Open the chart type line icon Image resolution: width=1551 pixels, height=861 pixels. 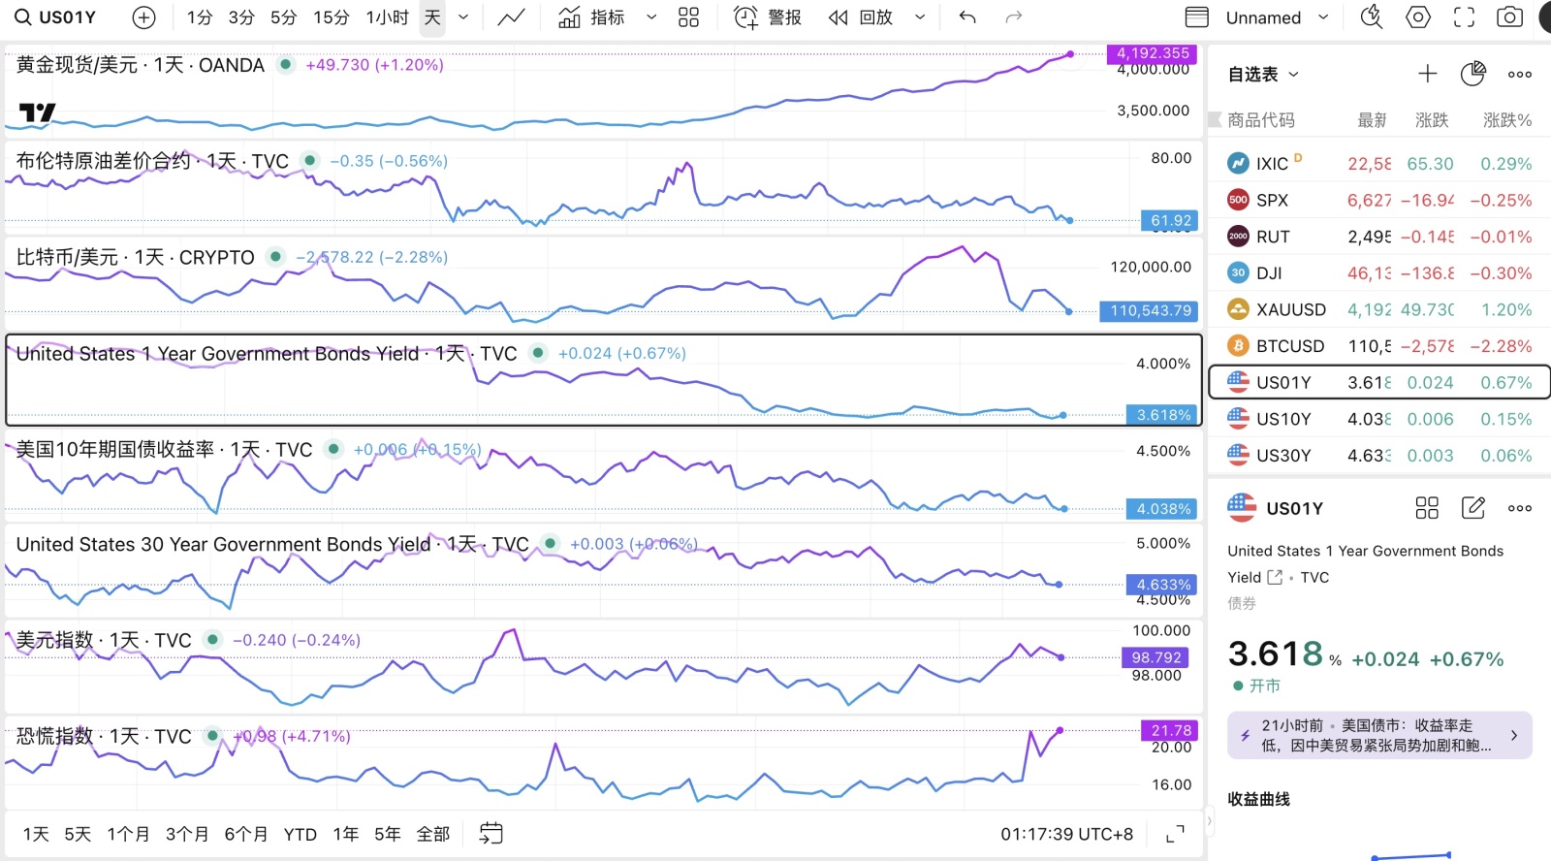(511, 17)
